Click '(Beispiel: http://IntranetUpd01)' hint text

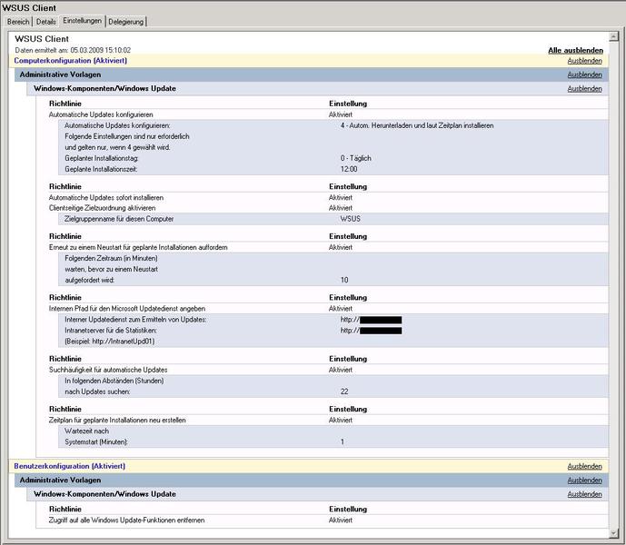[109, 342]
